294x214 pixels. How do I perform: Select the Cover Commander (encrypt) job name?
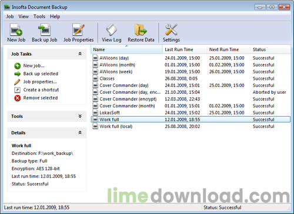click(128, 99)
